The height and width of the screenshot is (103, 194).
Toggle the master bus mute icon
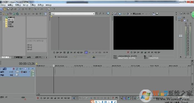(x=185, y=20)
